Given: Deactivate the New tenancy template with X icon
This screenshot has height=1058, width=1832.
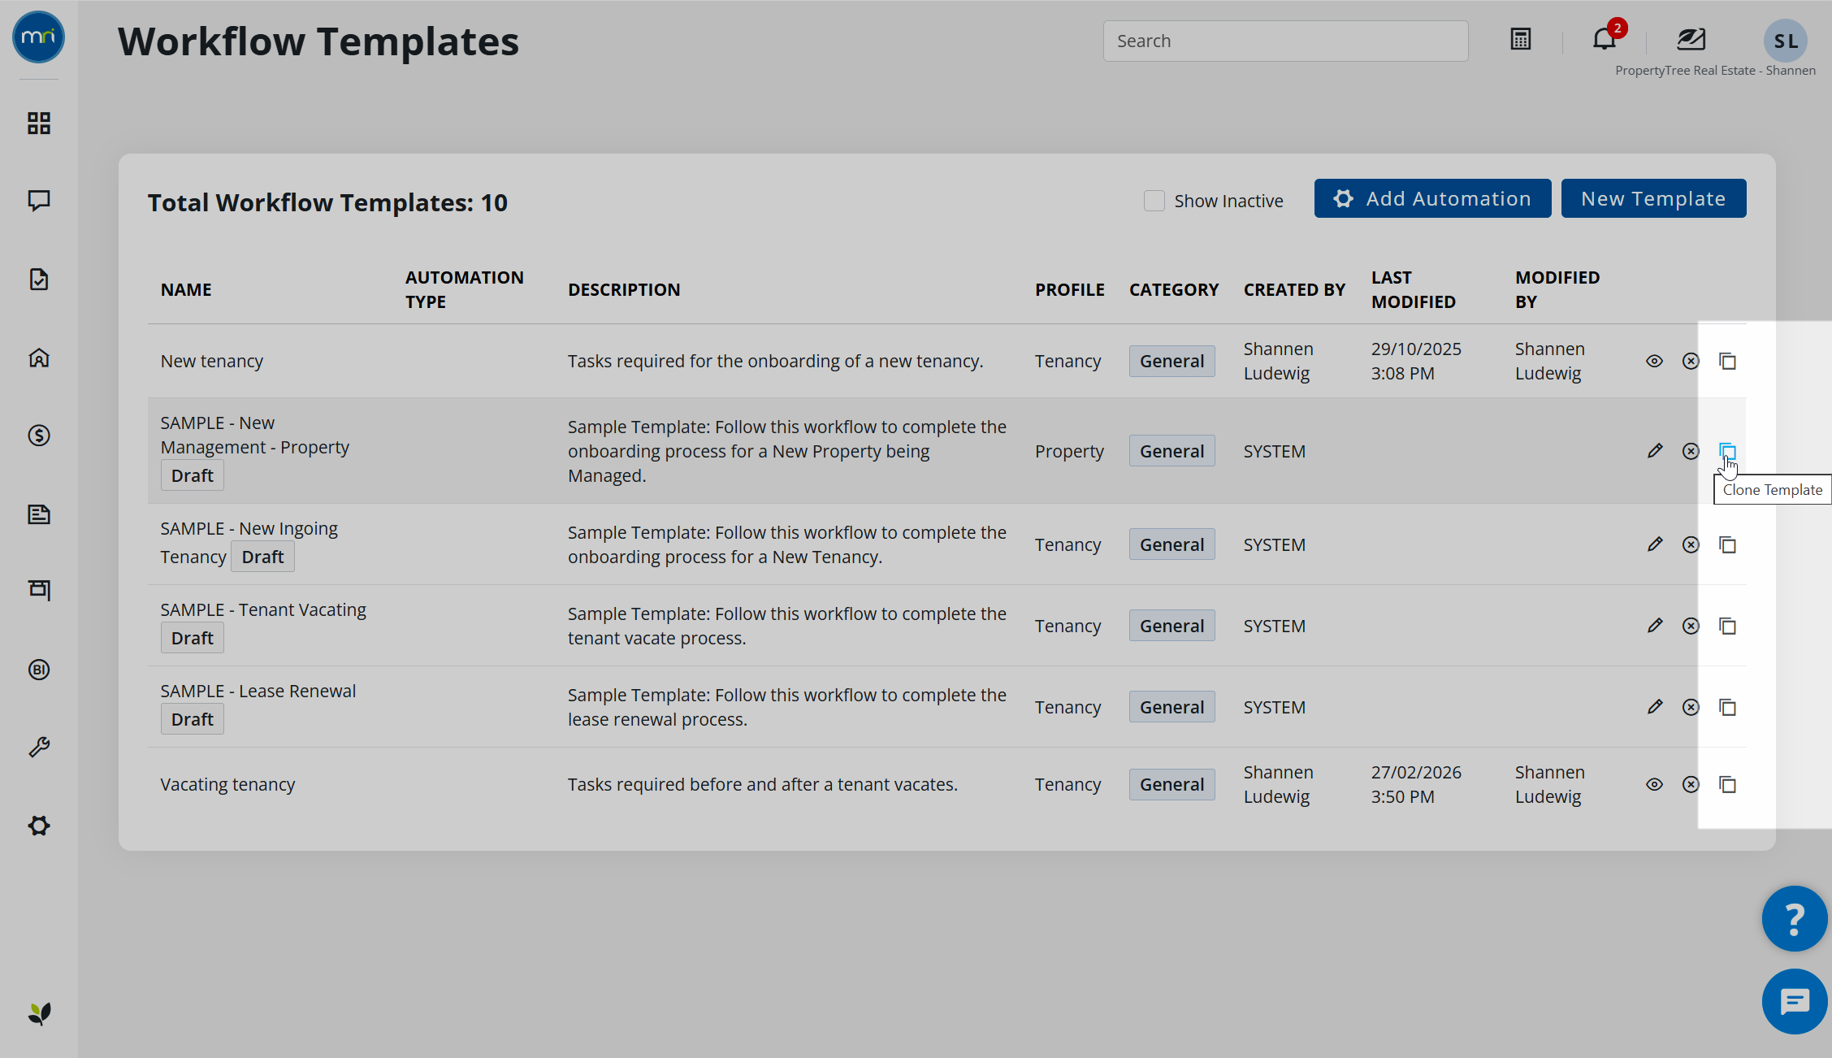Looking at the screenshot, I should click(1691, 361).
